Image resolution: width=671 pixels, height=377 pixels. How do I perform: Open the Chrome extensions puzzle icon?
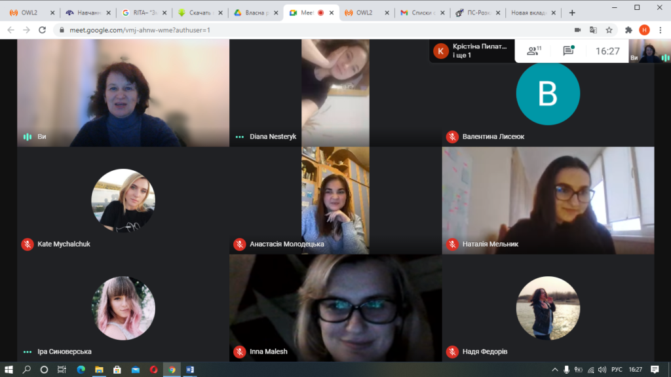coord(628,30)
